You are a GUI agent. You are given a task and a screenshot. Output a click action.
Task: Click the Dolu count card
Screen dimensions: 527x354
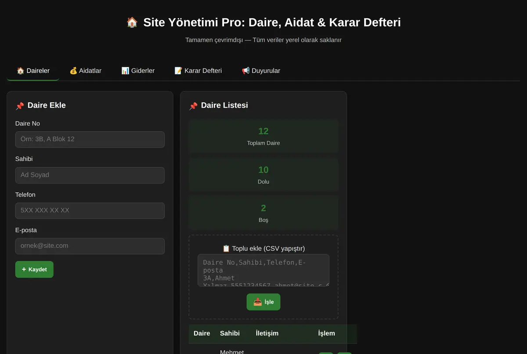tap(263, 175)
